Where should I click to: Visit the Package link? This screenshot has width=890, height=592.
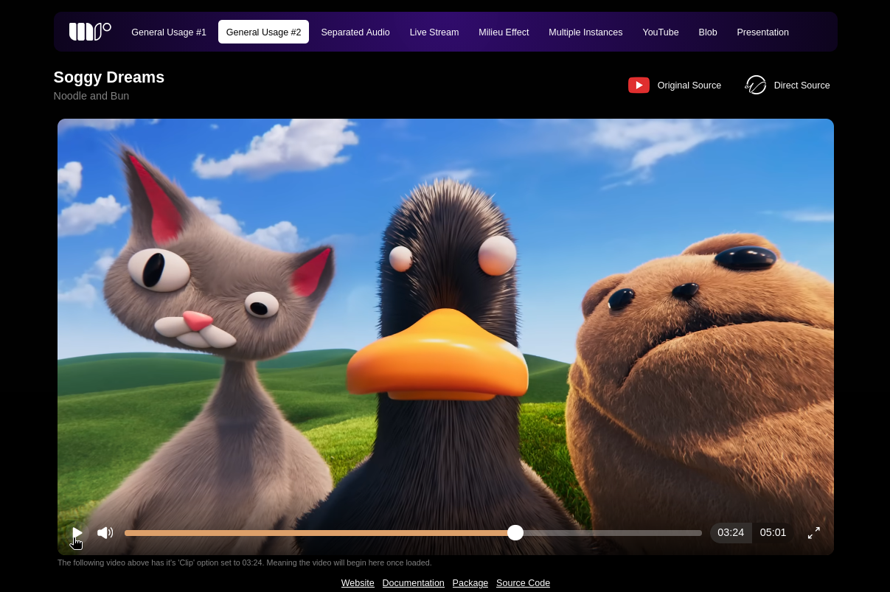[x=470, y=583]
